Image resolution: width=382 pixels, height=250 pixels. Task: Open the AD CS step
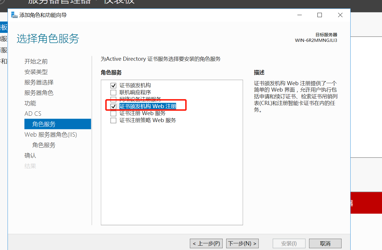[33, 114]
